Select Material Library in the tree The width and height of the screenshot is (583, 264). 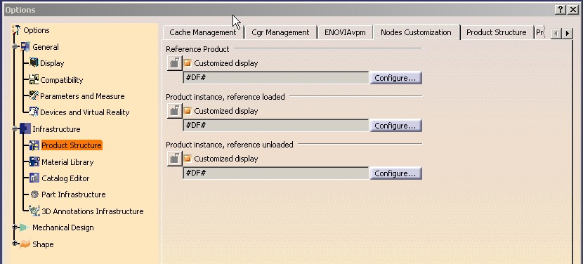tap(67, 162)
